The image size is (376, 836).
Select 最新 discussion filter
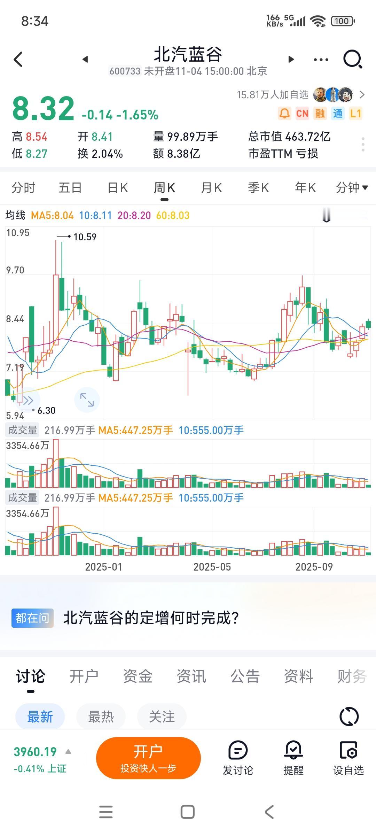[x=40, y=717]
